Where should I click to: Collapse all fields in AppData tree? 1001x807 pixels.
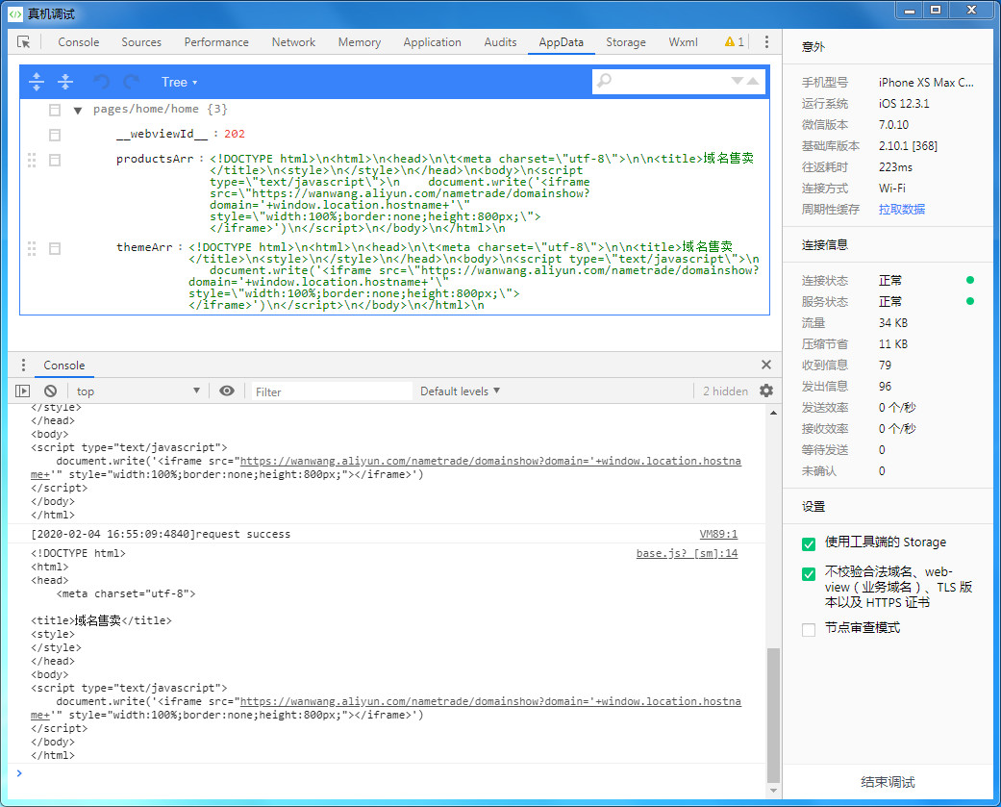[x=65, y=82]
